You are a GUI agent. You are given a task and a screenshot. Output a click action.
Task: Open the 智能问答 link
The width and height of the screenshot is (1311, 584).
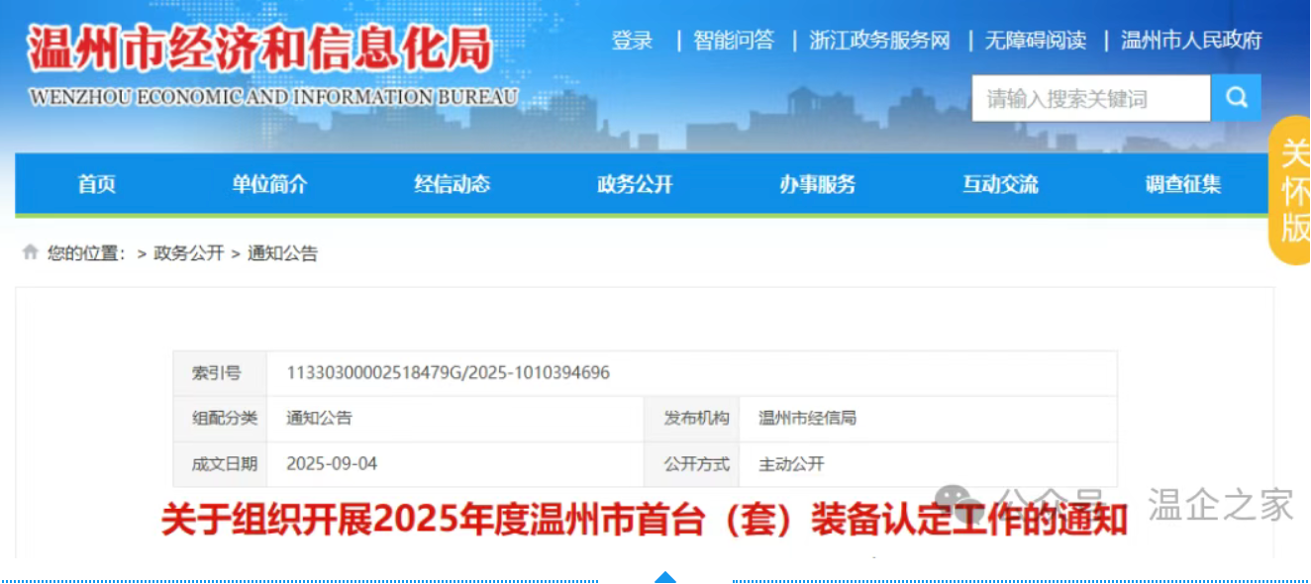734,41
